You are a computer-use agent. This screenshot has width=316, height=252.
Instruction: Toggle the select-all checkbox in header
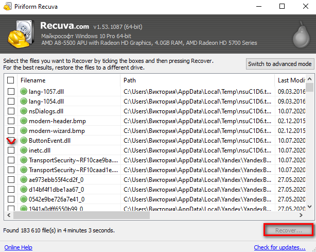coord(10,80)
